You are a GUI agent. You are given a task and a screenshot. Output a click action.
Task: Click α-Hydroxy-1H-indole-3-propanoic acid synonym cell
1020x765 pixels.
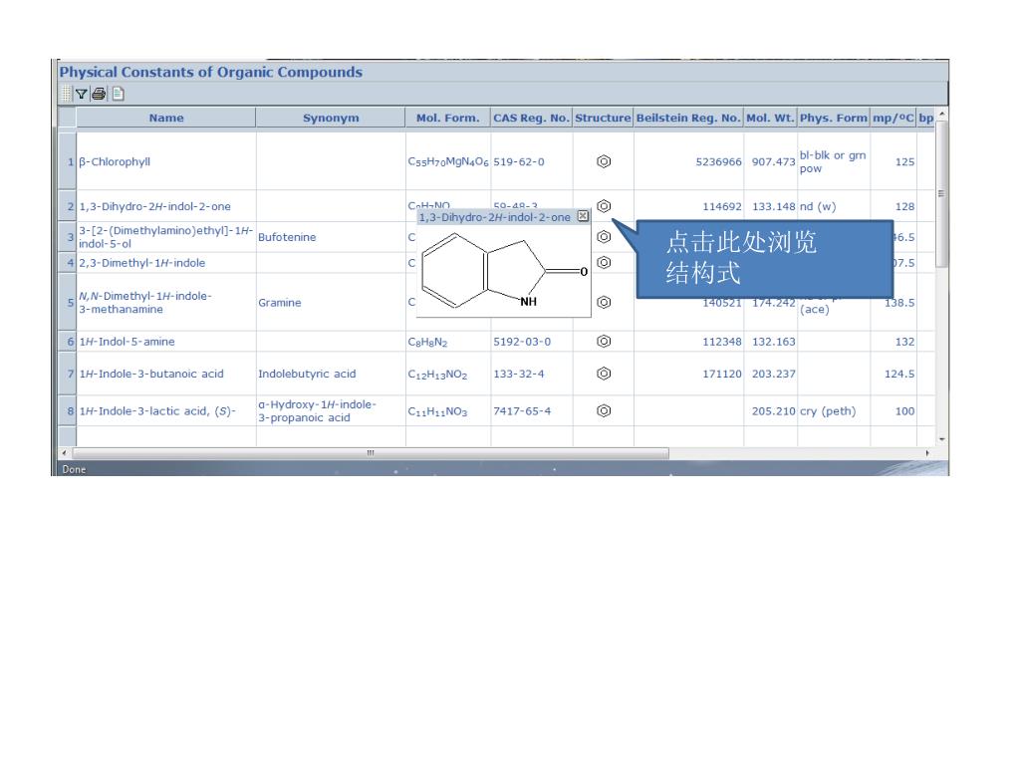331,411
